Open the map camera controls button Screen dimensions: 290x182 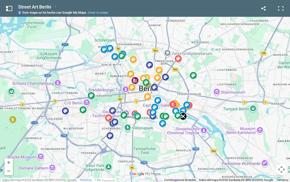coord(281,169)
